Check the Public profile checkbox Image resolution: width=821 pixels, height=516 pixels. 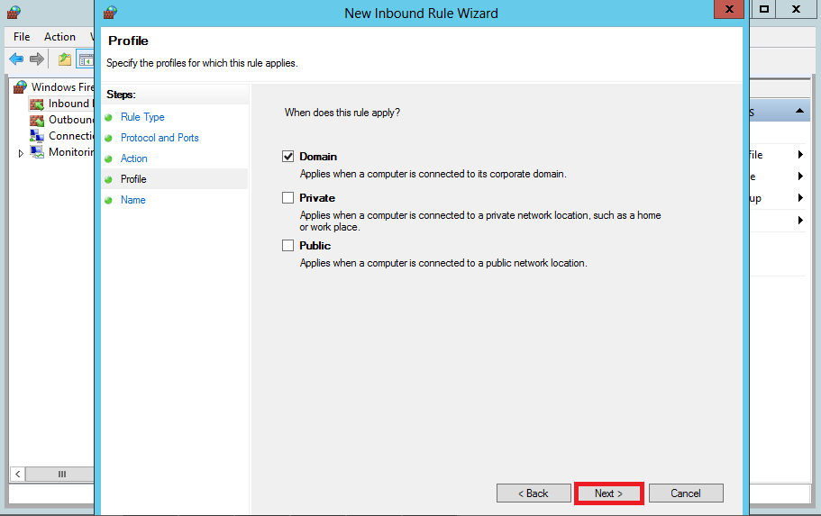pyautogui.click(x=288, y=246)
